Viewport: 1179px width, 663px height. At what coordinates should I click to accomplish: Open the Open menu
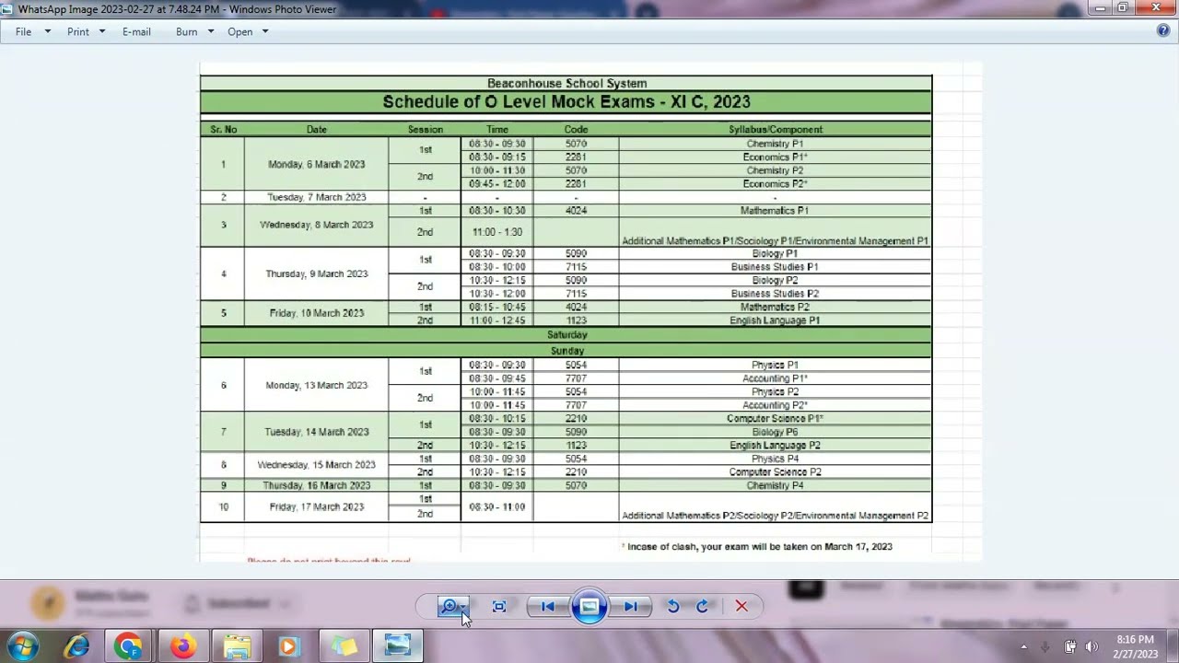tap(240, 31)
